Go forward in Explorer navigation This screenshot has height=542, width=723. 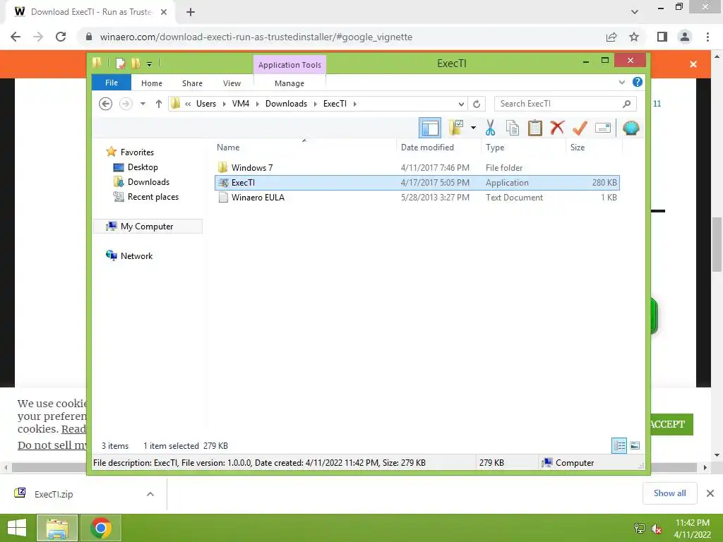pos(126,104)
